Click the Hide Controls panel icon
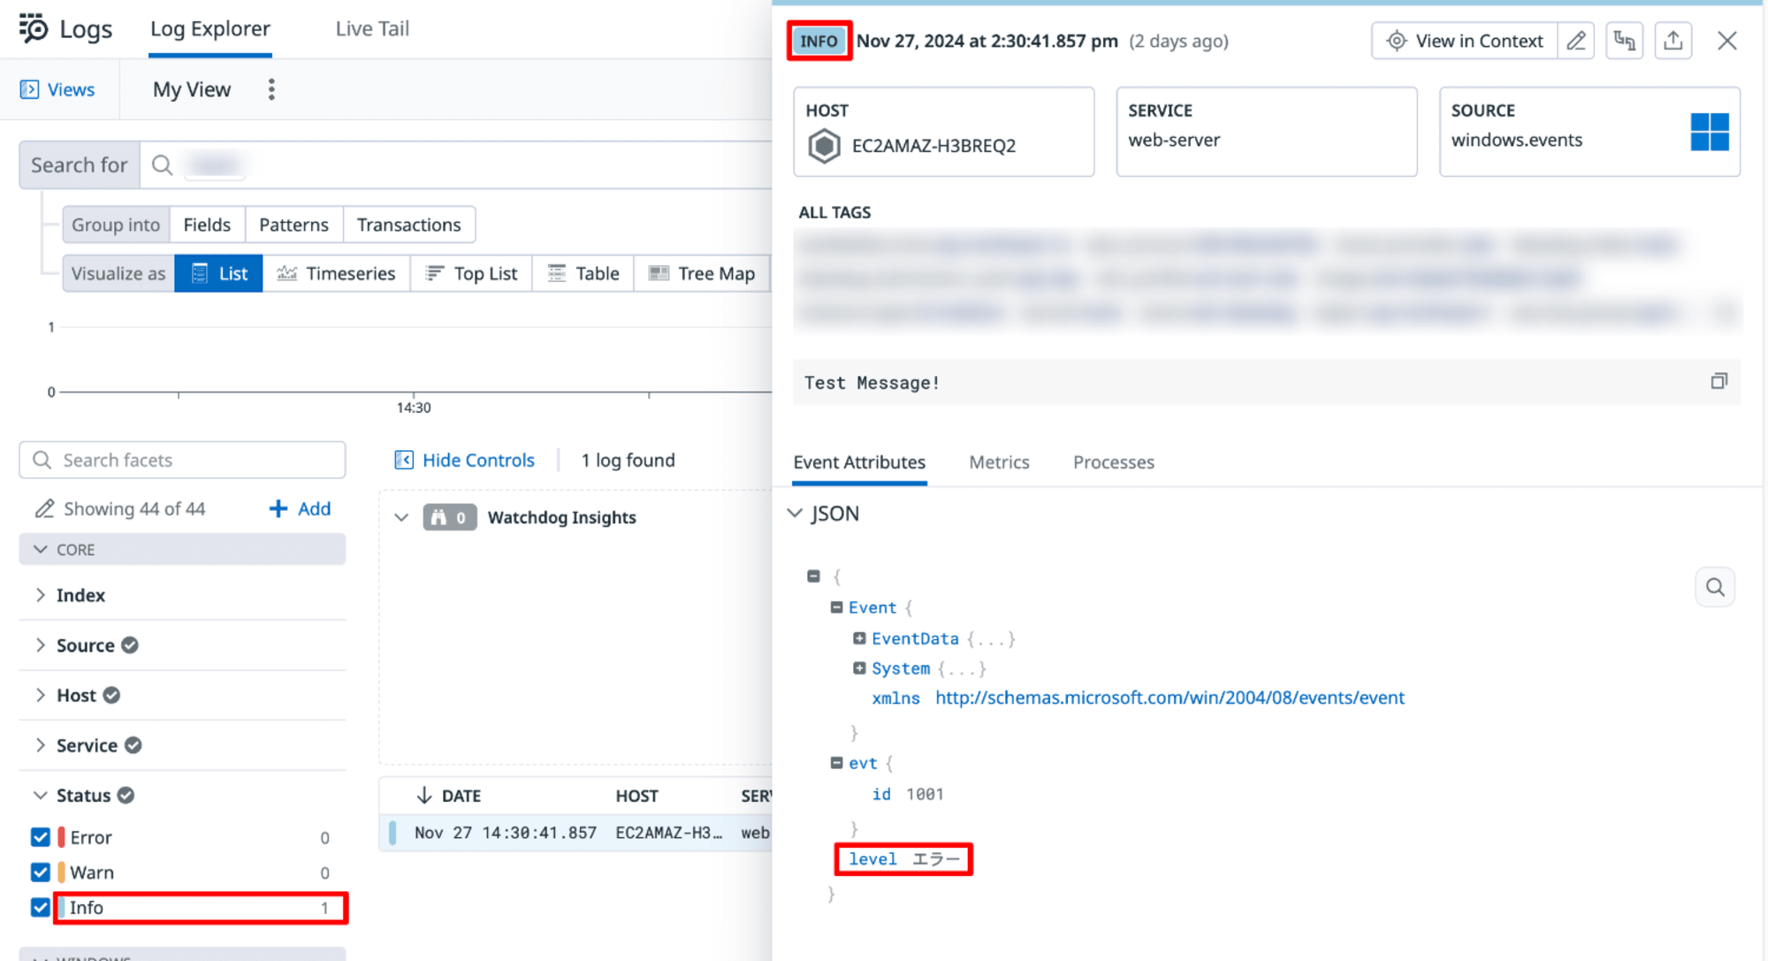1768x961 pixels. tap(404, 460)
